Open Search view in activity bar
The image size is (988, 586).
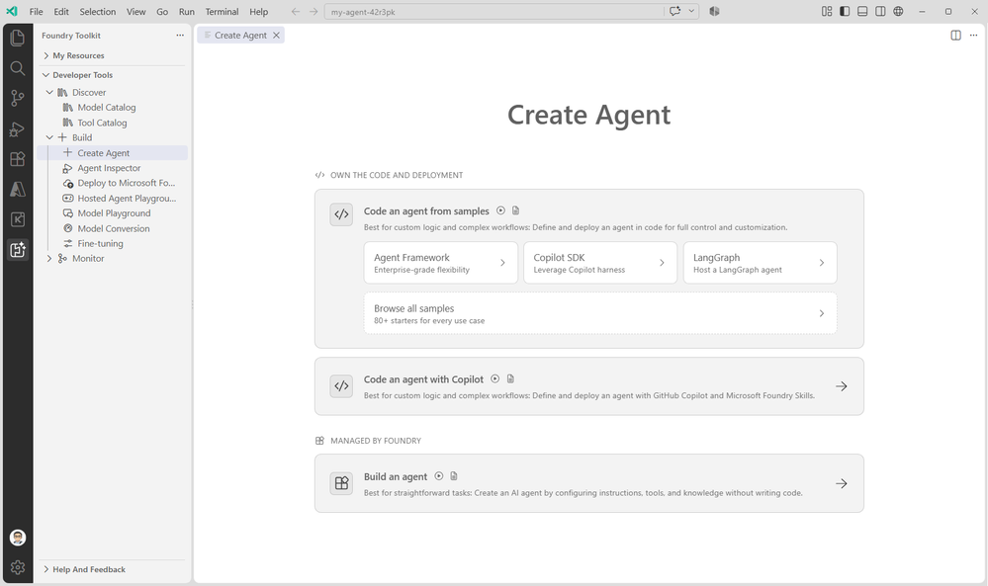pos(18,68)
